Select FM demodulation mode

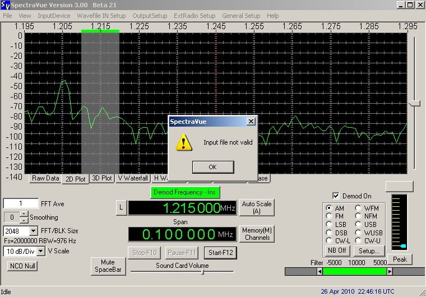(329, 216)
